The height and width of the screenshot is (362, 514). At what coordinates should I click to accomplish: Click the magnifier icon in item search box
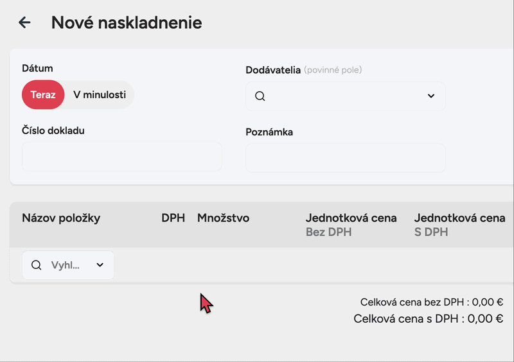coord(37,265)
